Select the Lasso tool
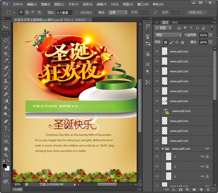 [6, 40]
